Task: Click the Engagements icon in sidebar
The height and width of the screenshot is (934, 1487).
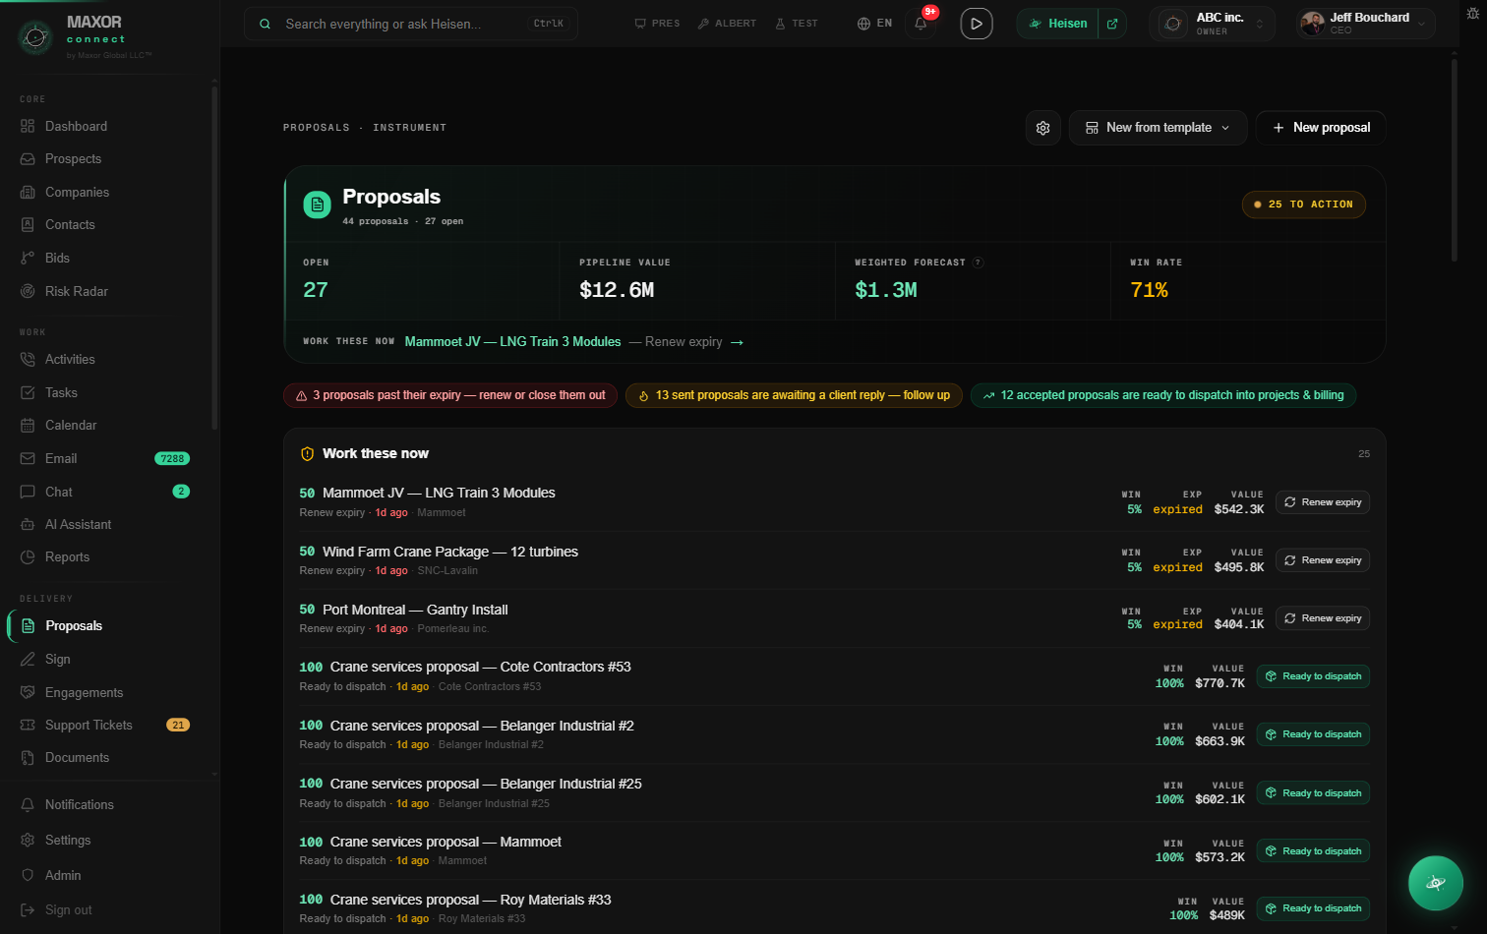Action: (x=28, y=692)
